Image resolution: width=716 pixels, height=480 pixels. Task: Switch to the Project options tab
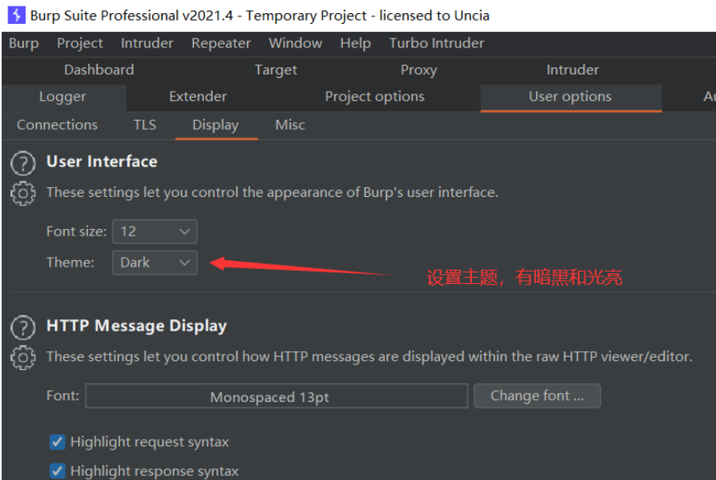[374, 97]
